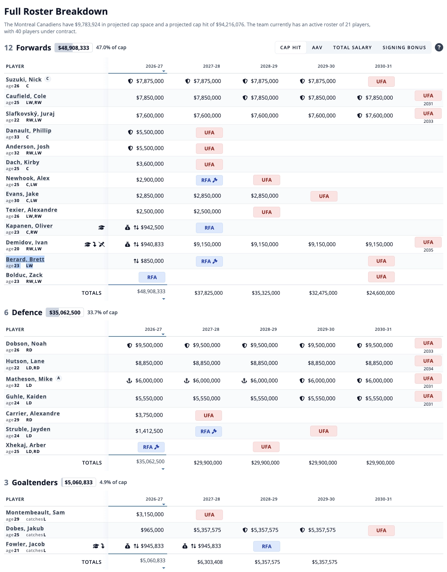This screenshot has width=447, height=572.
Task: Click the crossed-tools icon beside Demidov
Action: pos(102,244)
